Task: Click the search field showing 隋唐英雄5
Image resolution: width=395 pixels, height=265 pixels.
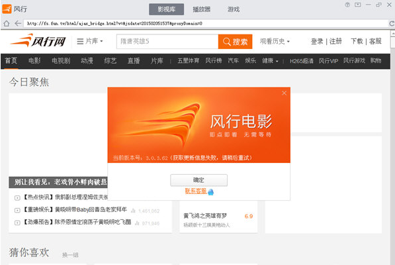Action: (x=167, y=42)
